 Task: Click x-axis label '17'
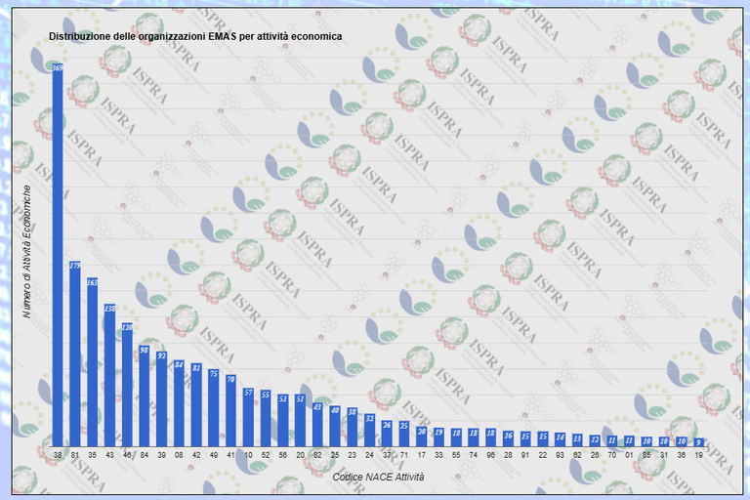(422, 455)
